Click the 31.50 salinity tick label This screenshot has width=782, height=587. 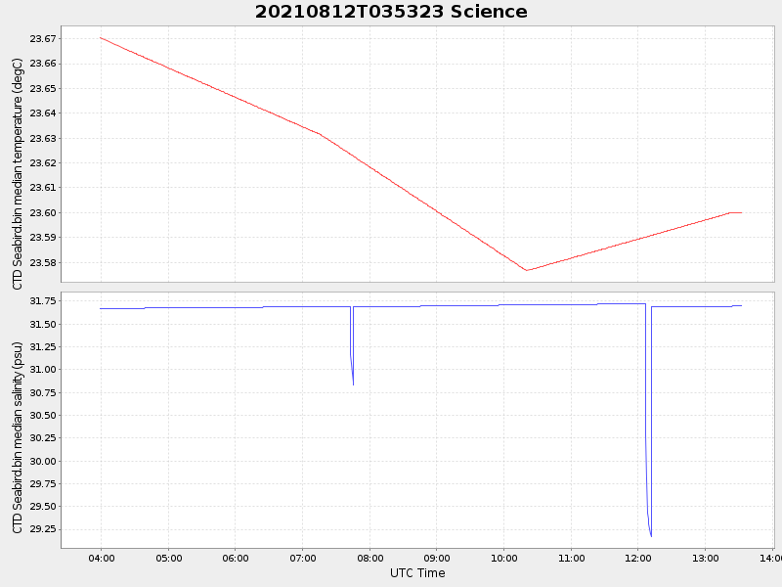coord(43,325)
